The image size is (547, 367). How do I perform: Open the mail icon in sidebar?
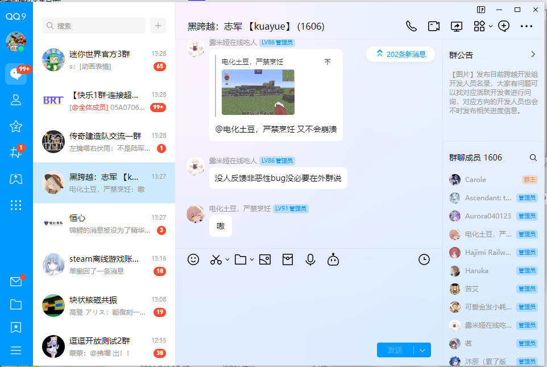pos(16,282)
